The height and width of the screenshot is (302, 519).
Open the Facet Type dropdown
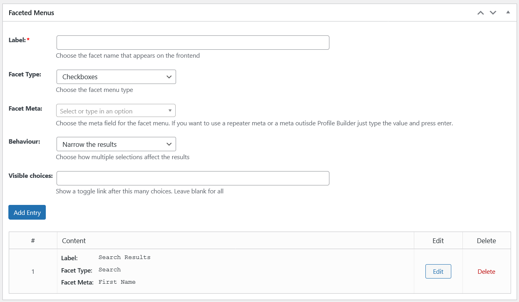[x=116, y=77]
